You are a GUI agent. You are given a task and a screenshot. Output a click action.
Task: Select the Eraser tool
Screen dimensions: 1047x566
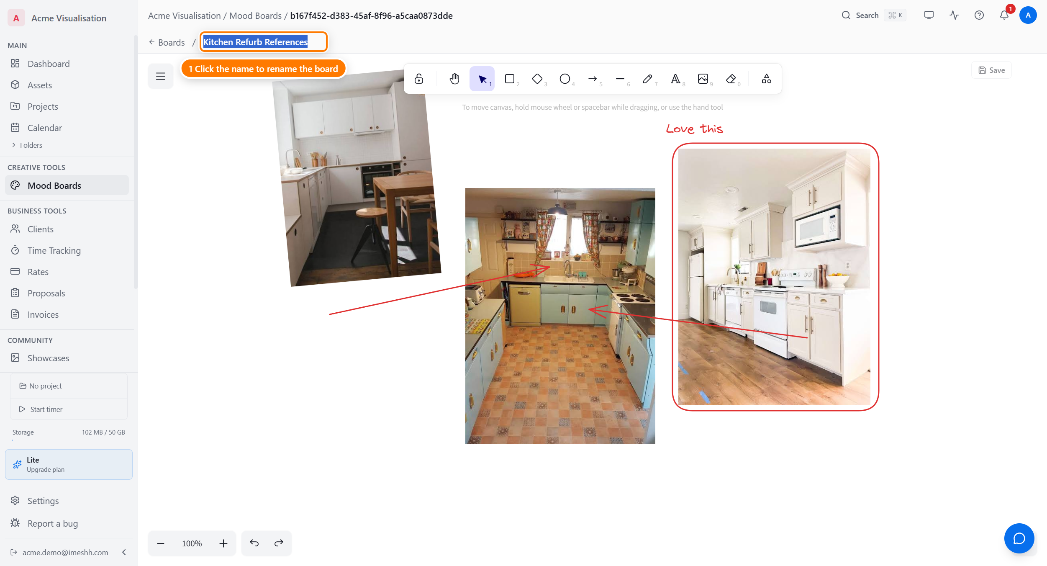click(x=731, y=79)
